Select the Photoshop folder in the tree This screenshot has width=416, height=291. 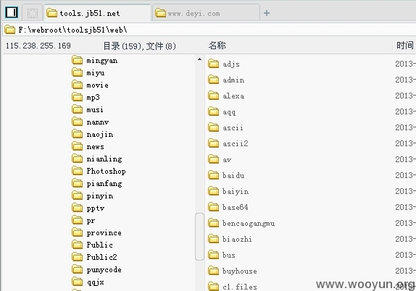pos(99,171)
